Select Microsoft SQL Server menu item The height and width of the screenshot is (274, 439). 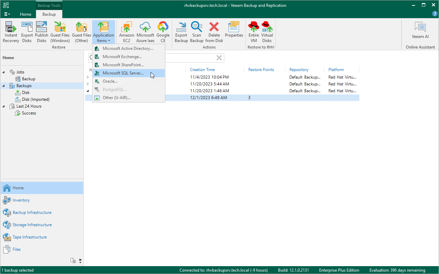tap(129, 73)
